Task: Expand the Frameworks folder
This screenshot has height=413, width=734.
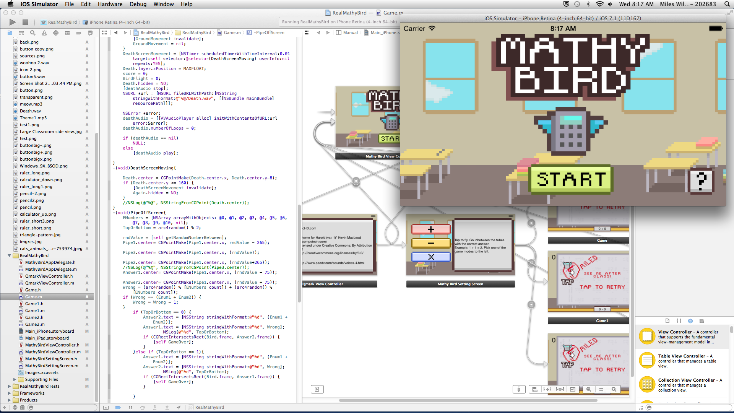Action: [9, 393]
